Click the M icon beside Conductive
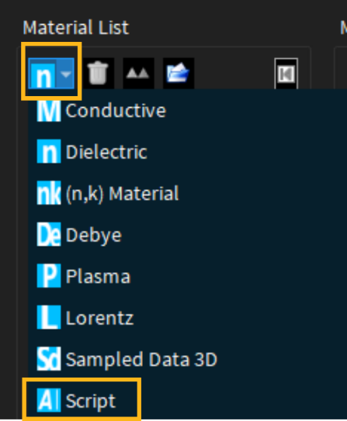The width and height of the screenshot is (347, 421). coord(49,110)
